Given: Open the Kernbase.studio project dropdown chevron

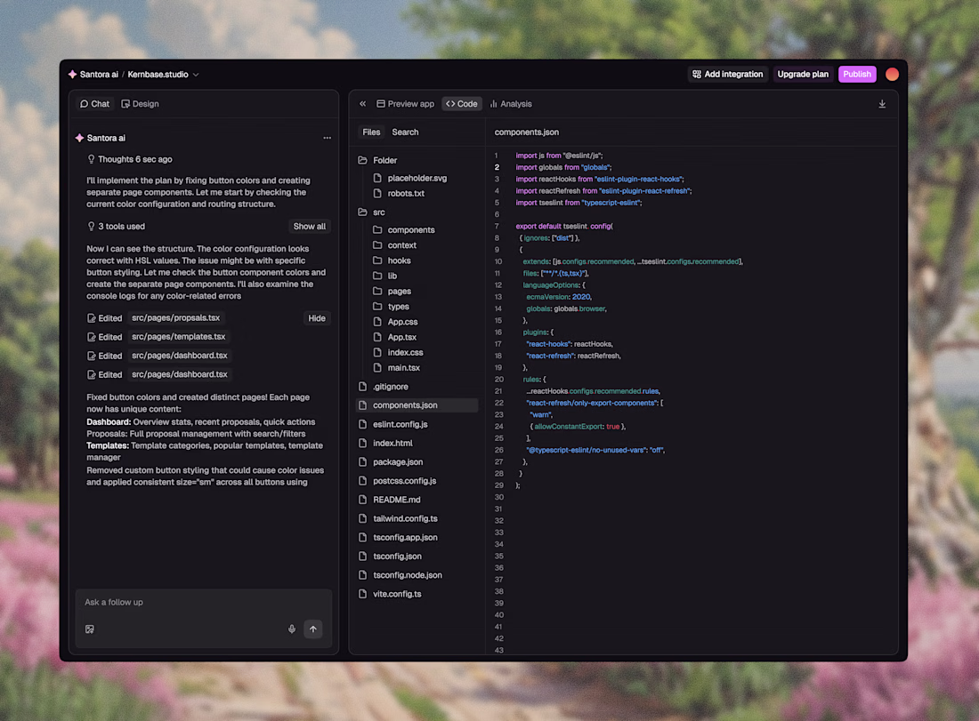Looking at the screenshot, I should (196, 75).
